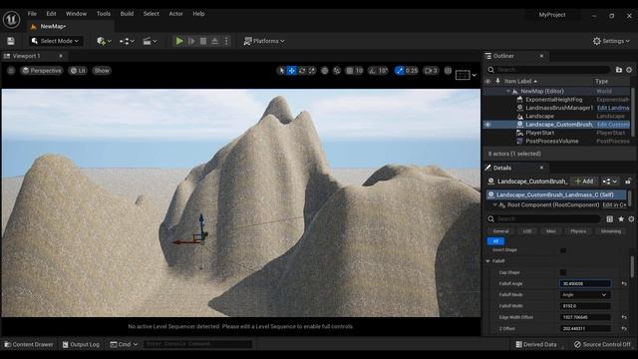Start Play in Editor with green play button
638x359 pixels.
pyautogui.click(x=179, y=41)
